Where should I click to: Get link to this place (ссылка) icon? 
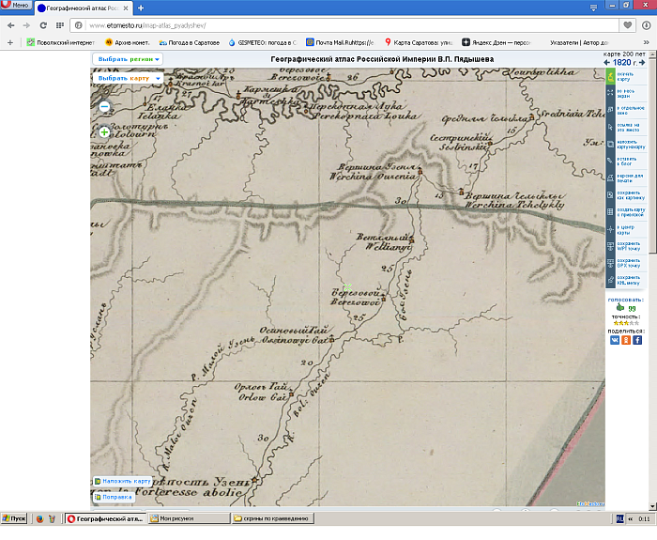click(610, 127)
